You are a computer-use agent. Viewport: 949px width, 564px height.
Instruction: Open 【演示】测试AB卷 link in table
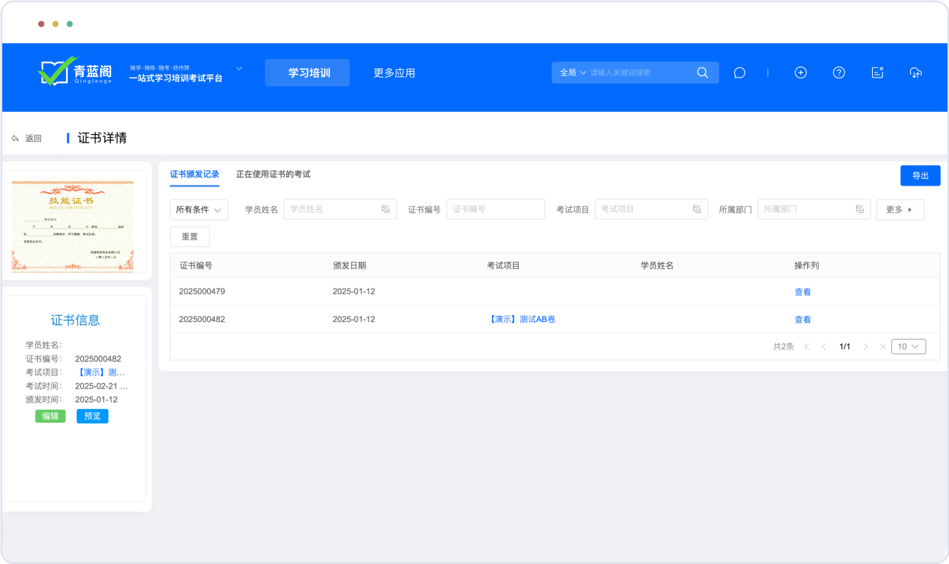(x=521, y=319)
